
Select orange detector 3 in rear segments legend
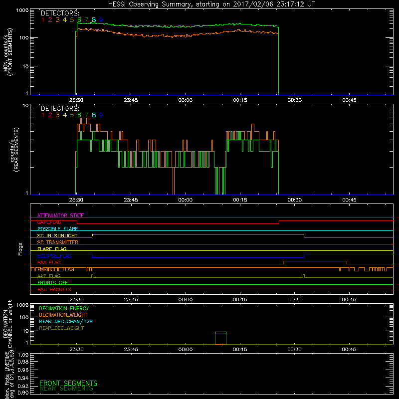tap(57, 115)
